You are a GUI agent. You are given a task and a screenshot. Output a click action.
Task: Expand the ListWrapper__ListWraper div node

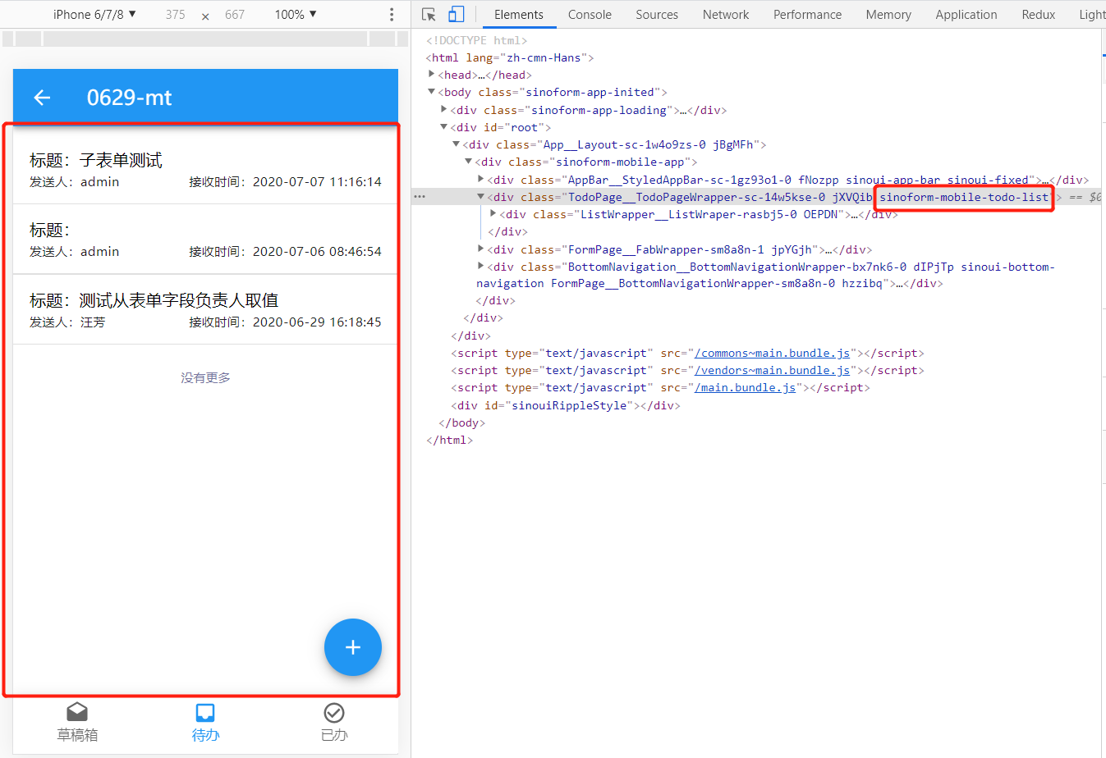pos(493,213)
